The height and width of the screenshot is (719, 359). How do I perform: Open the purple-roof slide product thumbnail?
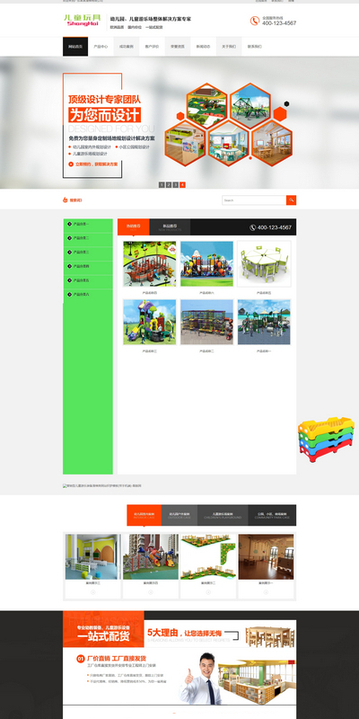tap(149, 322)
